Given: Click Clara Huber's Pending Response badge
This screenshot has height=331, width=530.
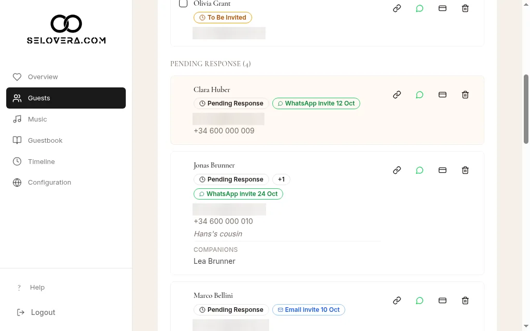Looking at the screenshot, I should tap(231, 103).
